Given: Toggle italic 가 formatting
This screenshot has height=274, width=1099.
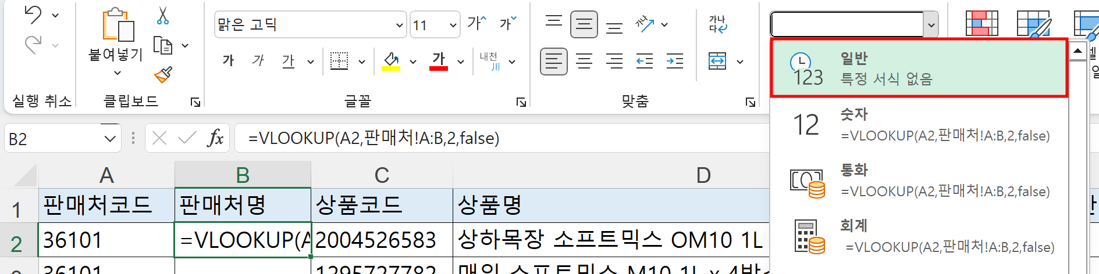Looking at the screenshot, I should tap(258, 60).
